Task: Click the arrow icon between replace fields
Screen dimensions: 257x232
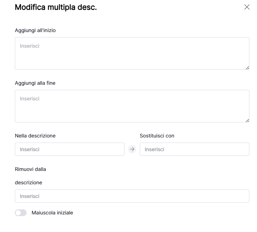Action: [132, 149]
